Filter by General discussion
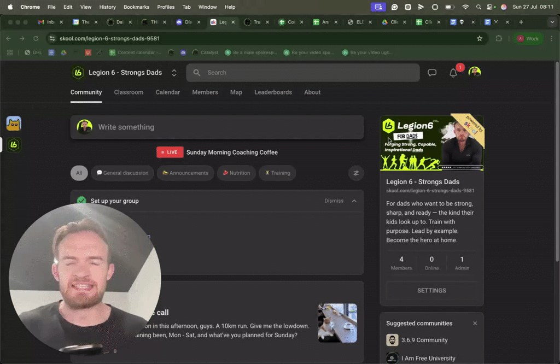This screenshot has width=560, height=364. click(x=122, y=173)
